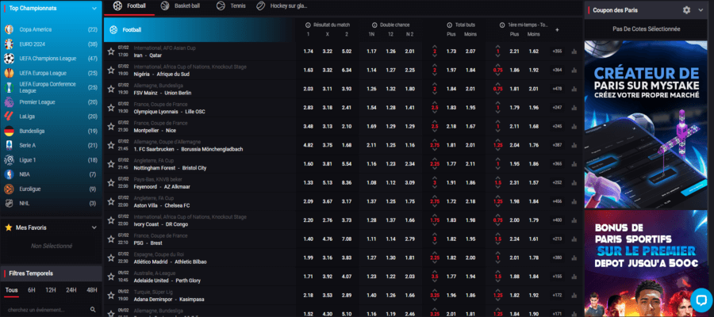Screen dimensions: 714x317
Task: Favorite the Feyenoord - AZ Alkmaar match
Action: 110,183
